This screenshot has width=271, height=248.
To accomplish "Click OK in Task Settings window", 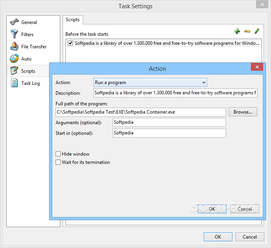I will point(218,237).
